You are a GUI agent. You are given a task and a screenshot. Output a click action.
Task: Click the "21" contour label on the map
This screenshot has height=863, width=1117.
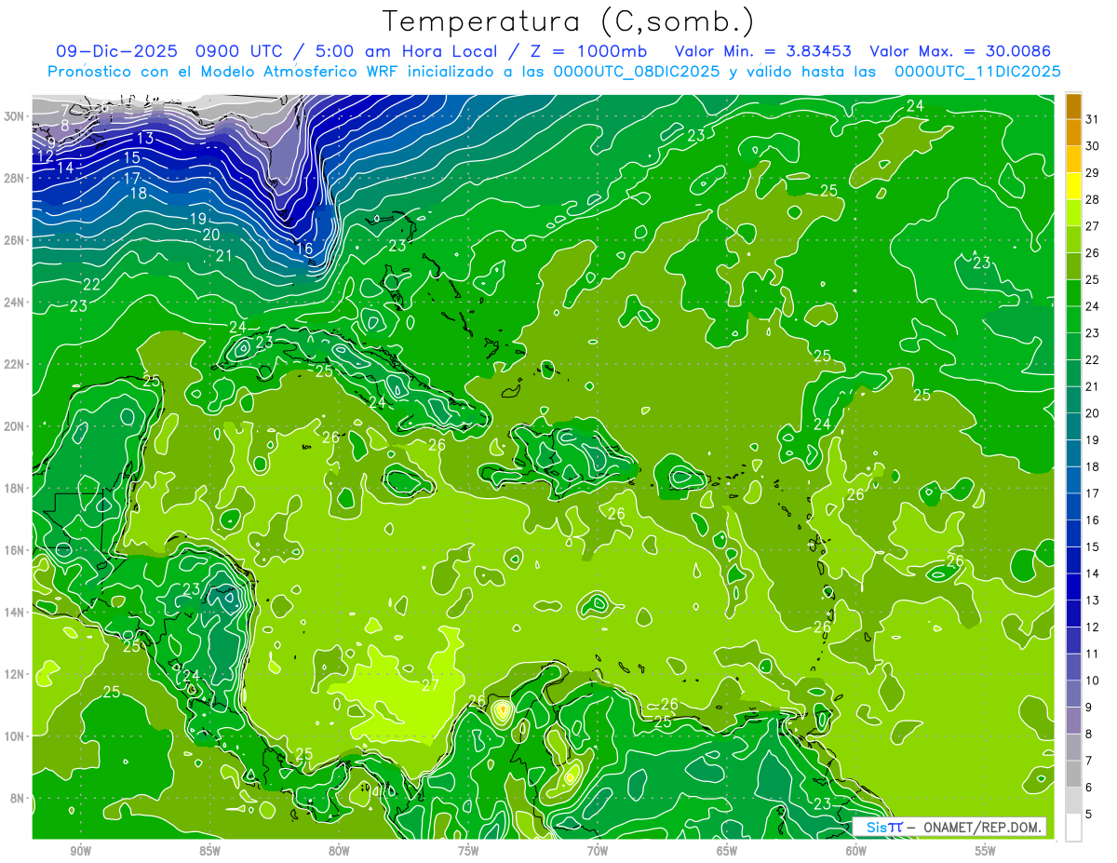pos(224,255)
